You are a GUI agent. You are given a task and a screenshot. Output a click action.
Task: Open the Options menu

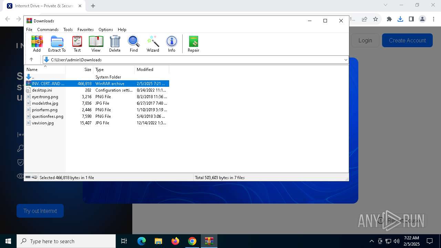(106, 30)
